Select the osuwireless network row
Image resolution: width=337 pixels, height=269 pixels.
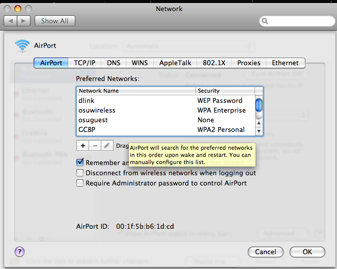coord(166,111)
